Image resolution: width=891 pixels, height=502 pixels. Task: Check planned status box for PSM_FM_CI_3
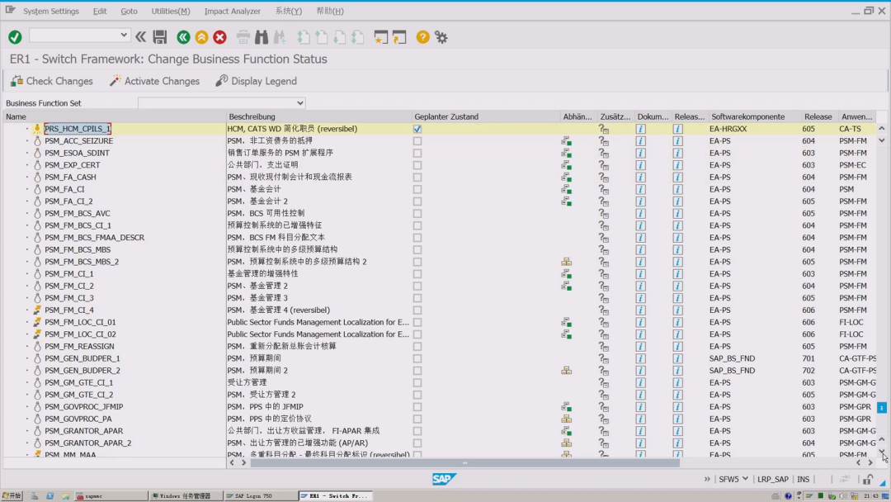(x=417, y=298)
